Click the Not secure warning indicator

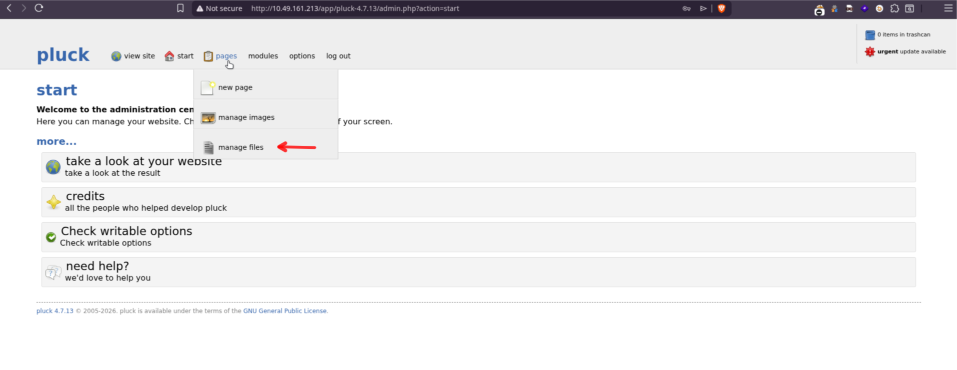[x=219, y=8]
